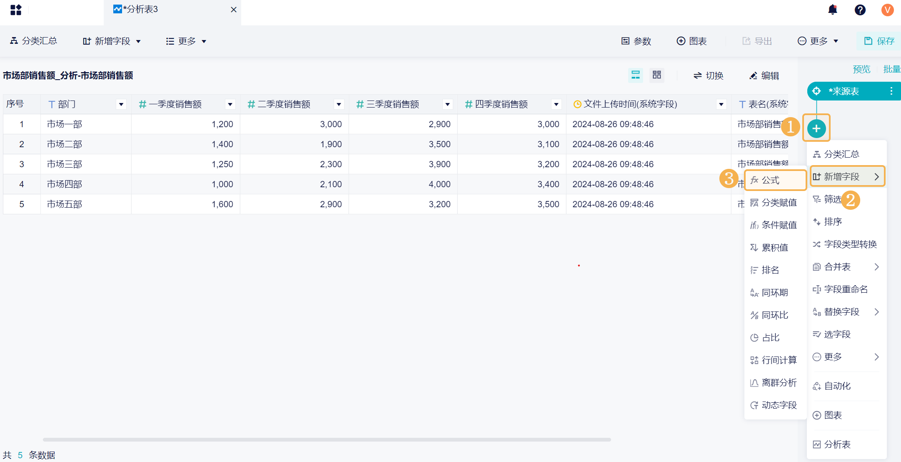The width and height of the screenshot is (901, 462).
Task: Expand 新增字段 in the step menu
Action: click(x=846, y=176)
